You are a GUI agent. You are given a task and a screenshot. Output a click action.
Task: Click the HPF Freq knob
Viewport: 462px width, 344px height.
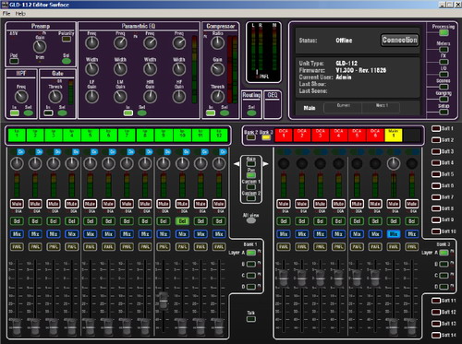click(21, 97)
